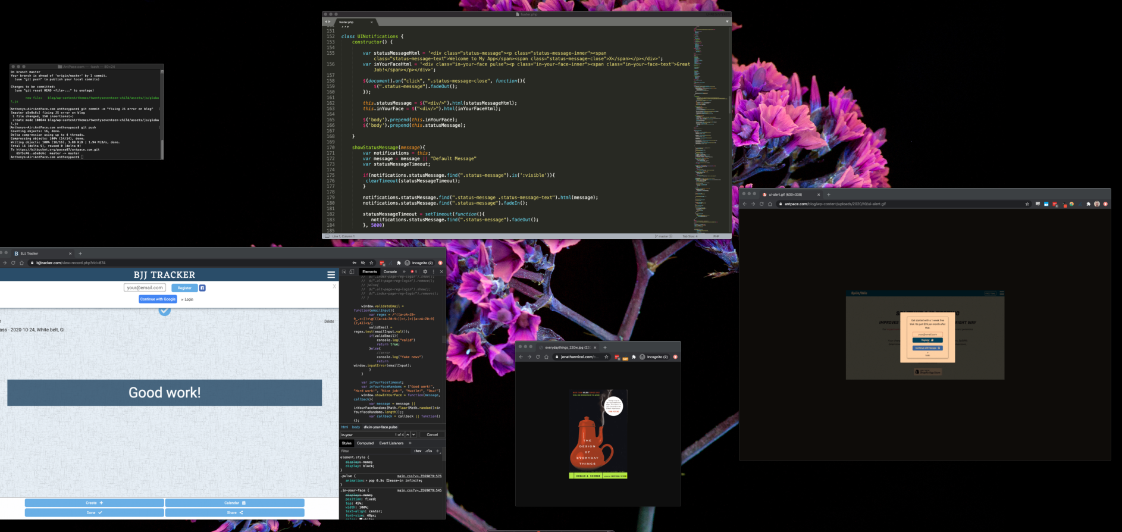Expand more DevTools tabs chevron beside Console
Image resolution: width=1122 pixels, height=532 pixels.
[x=404, y=271]
